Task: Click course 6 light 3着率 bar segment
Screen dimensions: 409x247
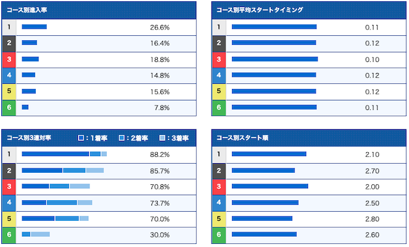Action: click(x=40, y=234)
